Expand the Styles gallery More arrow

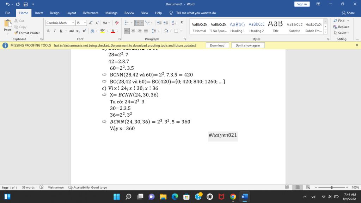[325, 32]
